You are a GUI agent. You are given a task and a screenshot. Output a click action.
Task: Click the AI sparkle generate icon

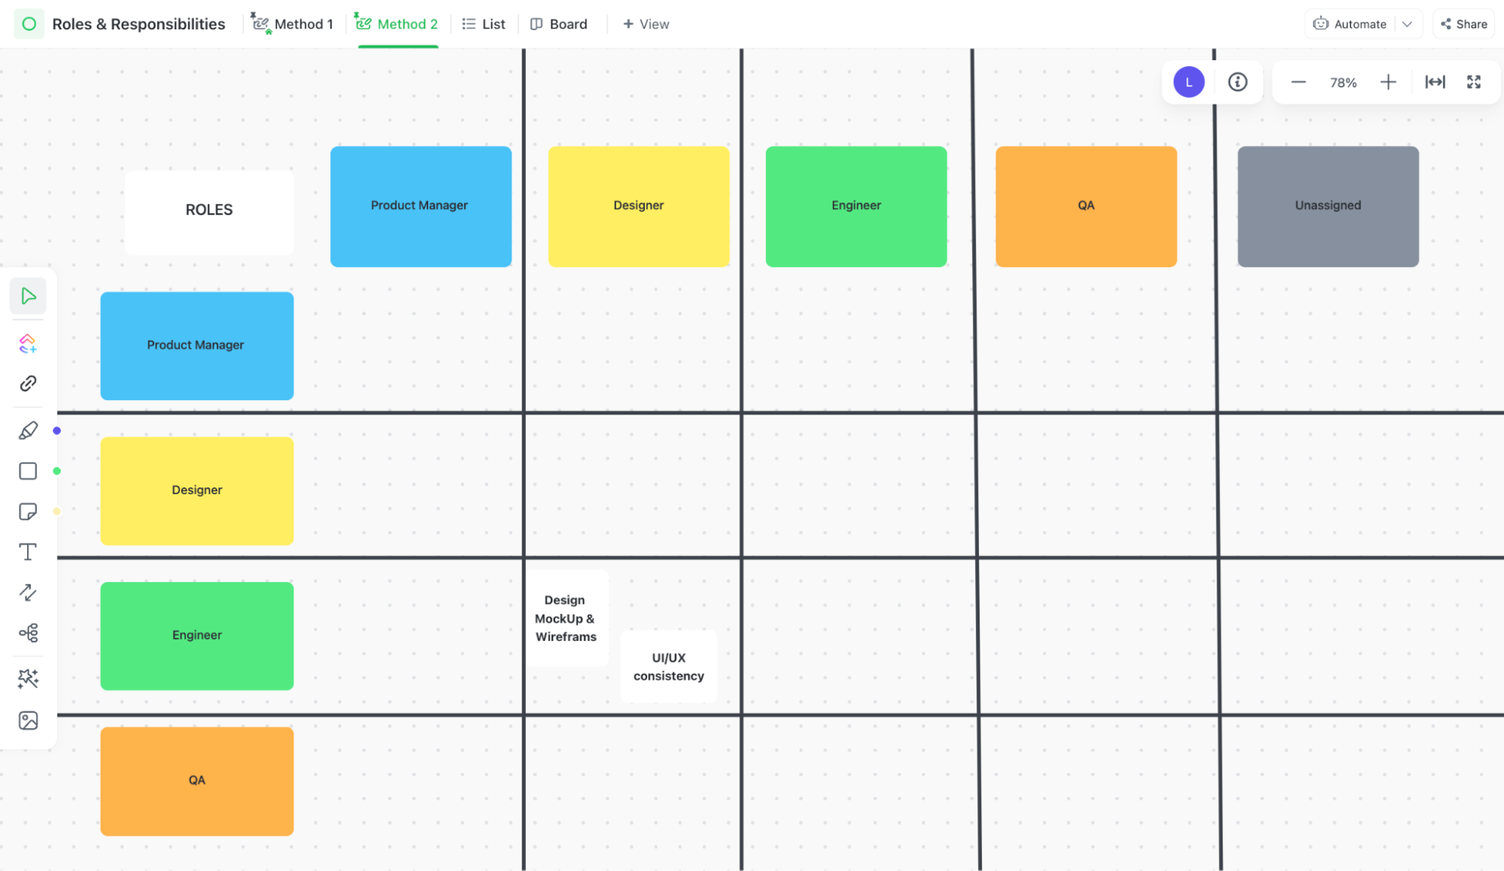28,678
